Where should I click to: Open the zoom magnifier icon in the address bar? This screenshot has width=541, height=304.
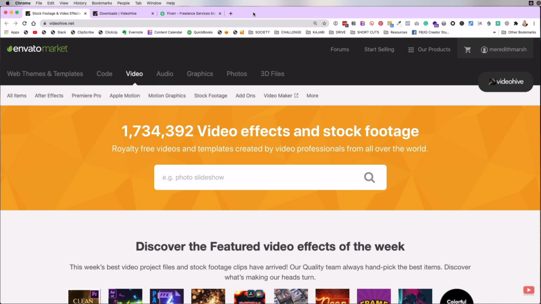coord(315,23)
